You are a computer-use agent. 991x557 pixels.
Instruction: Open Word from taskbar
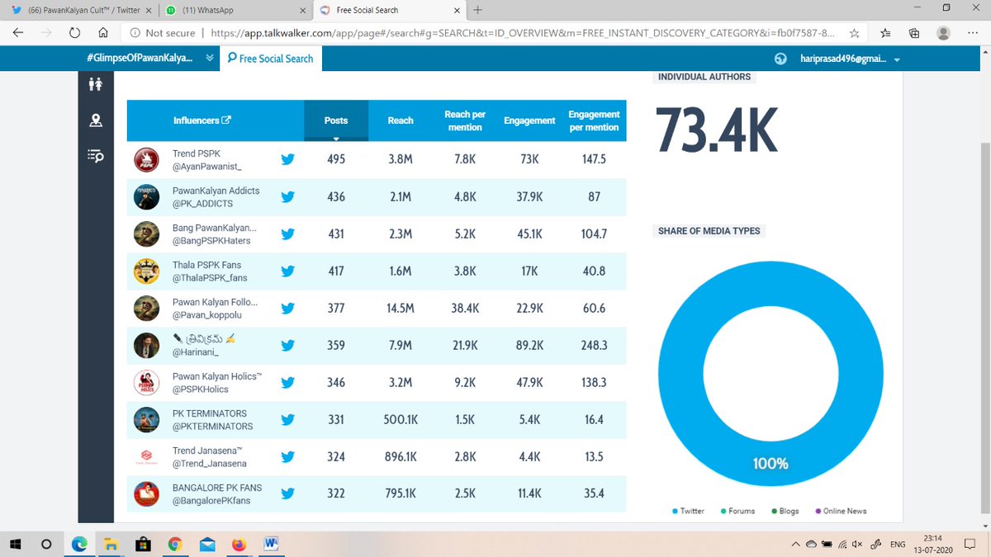pos(270,545)
